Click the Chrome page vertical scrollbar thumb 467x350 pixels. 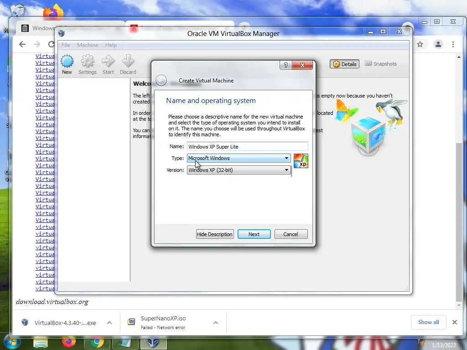459,222
